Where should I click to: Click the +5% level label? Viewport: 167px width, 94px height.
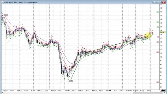[x=158, y=27]
